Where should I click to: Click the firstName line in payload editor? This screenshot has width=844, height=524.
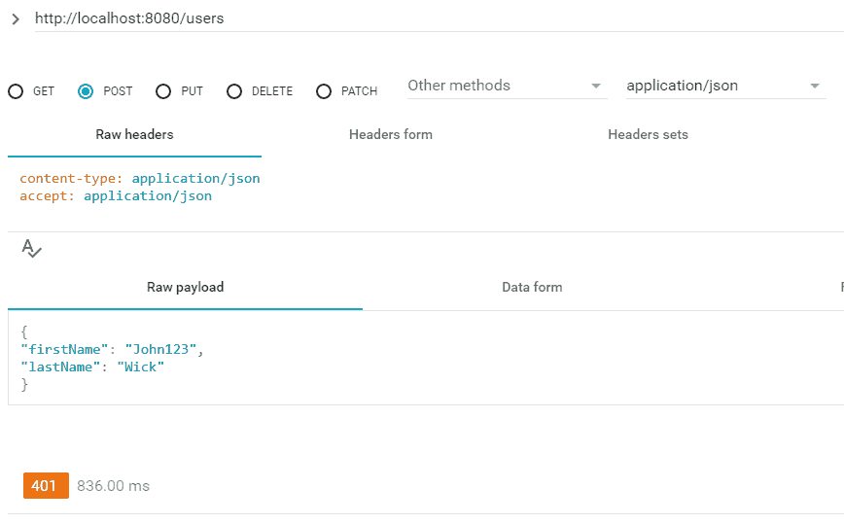[x=112, y=349]
